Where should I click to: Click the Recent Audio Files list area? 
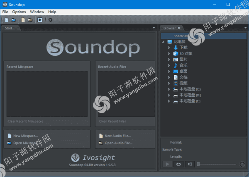pyautogui.click(x=127, y=94)
